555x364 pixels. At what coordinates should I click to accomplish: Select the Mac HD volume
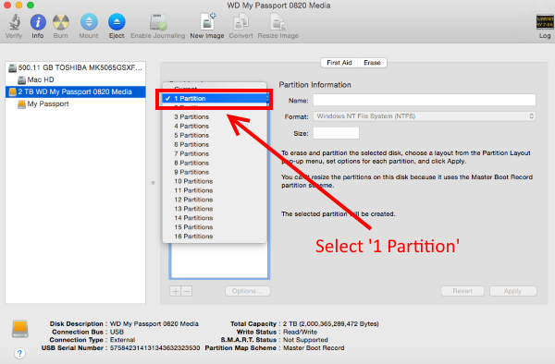tap(76, 79)
